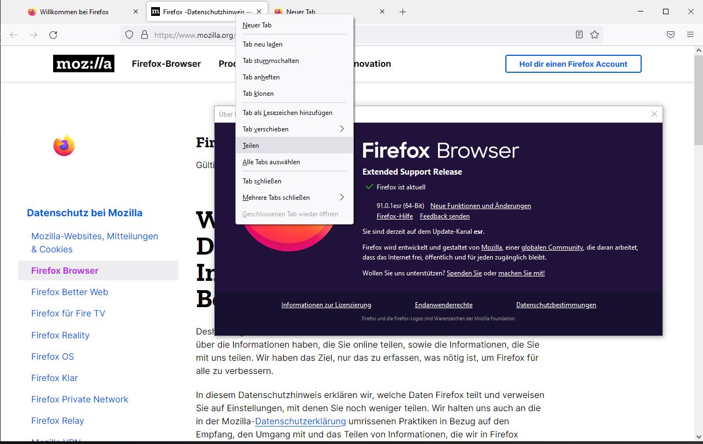Click the Datenschutzerklärung link in the text
Screen dimensions: 703x444
[301, 421]
